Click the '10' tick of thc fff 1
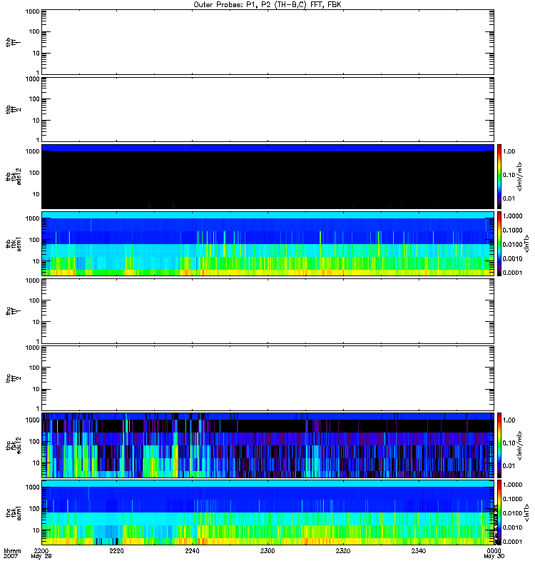This screenshot has width=535, height=571. tap(36, 322)
